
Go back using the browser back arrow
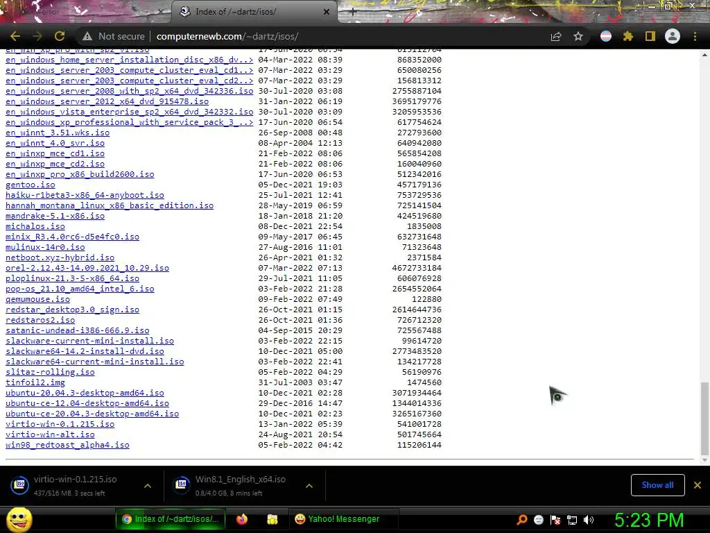15,36
